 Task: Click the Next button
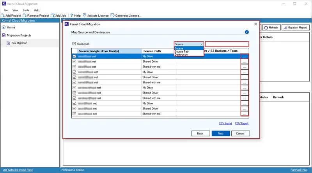[221, 133]
